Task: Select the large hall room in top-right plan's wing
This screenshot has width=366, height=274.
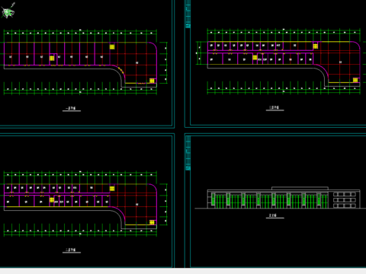Action: coord(341,62)
